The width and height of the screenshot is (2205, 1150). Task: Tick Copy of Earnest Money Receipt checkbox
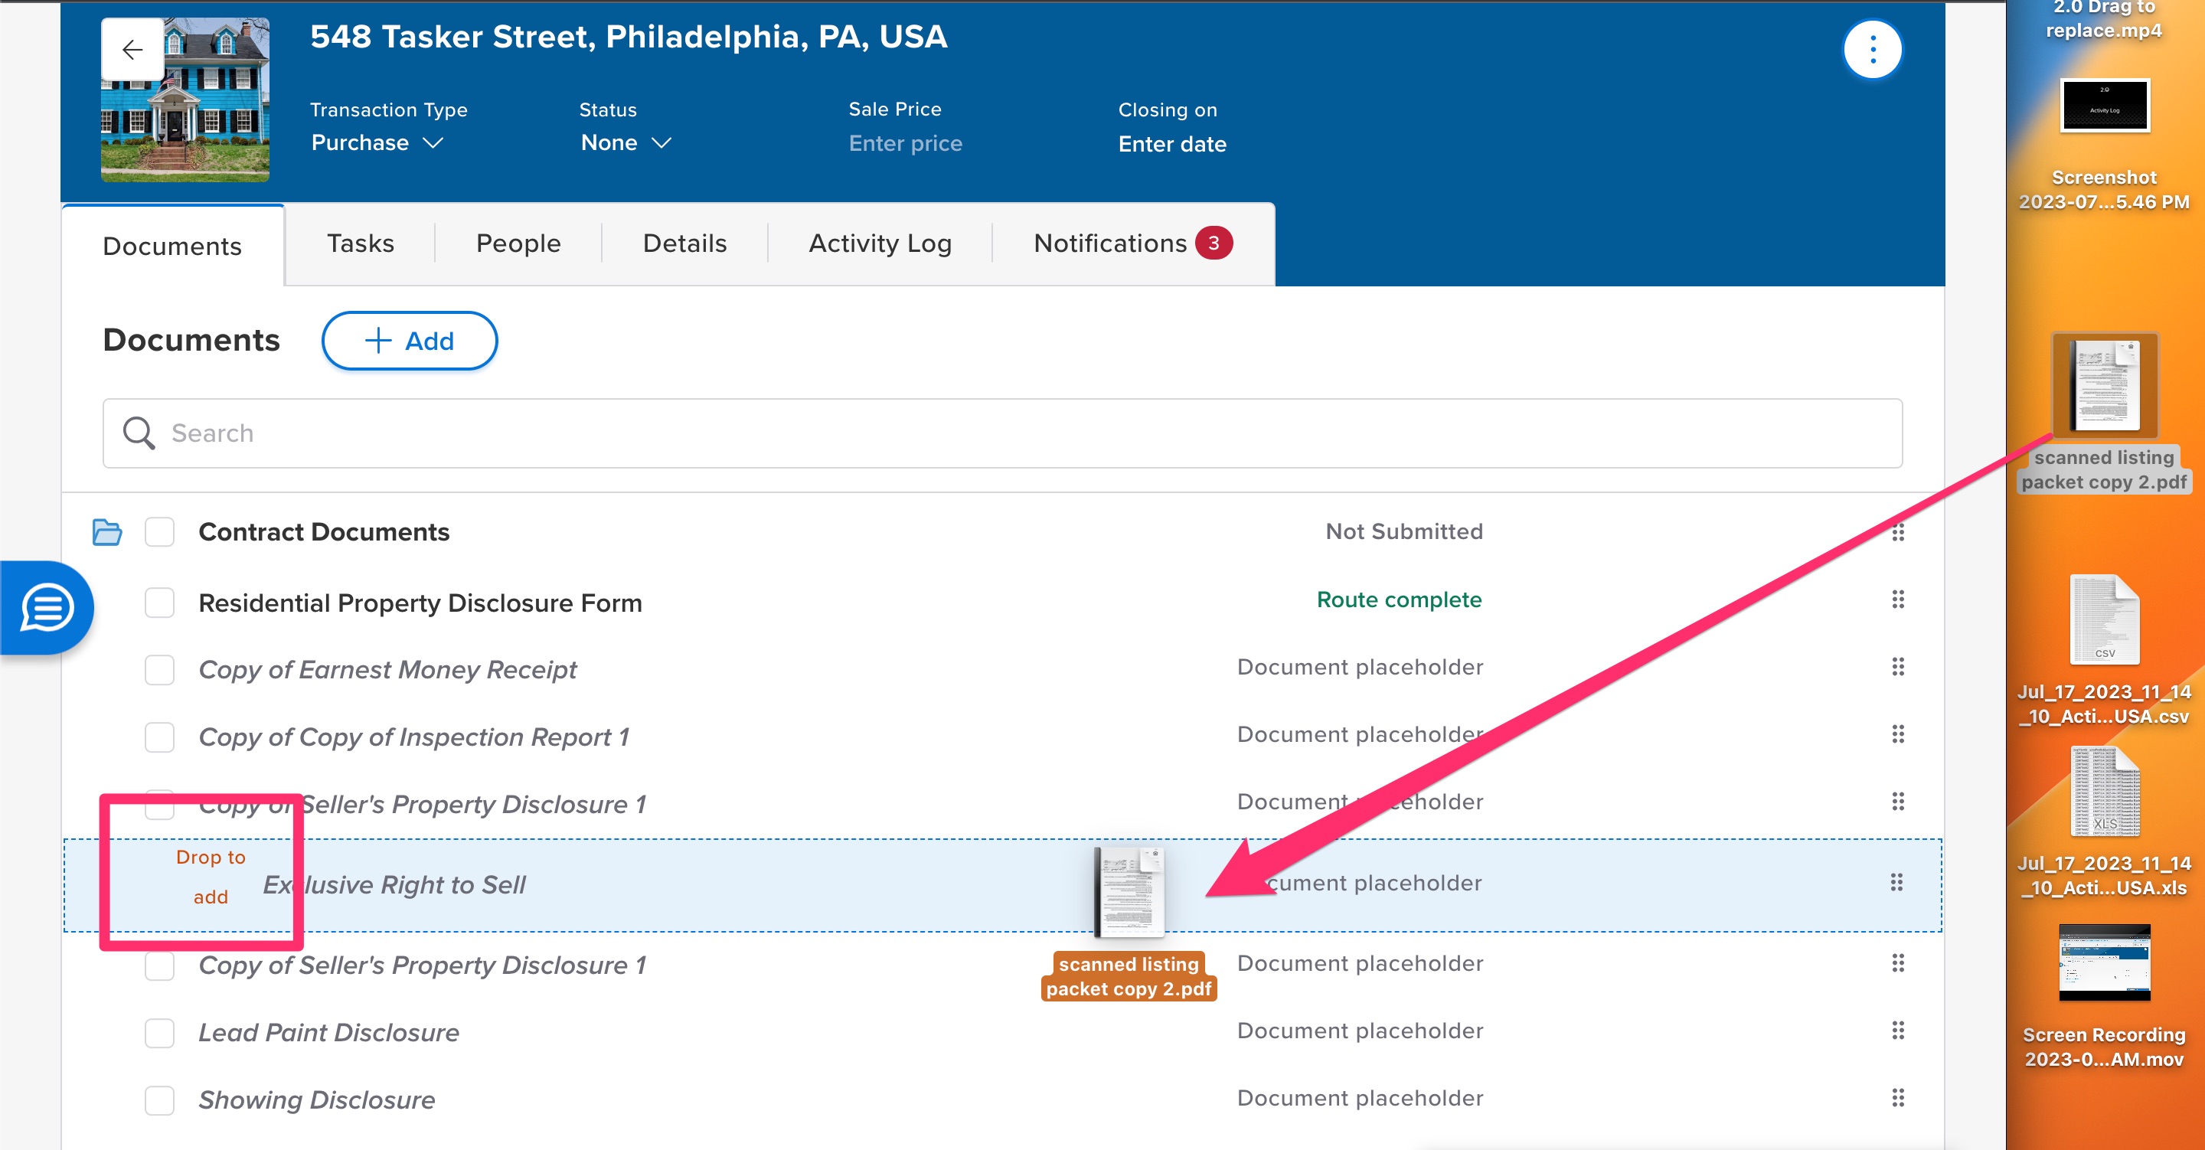click(160, 670)
